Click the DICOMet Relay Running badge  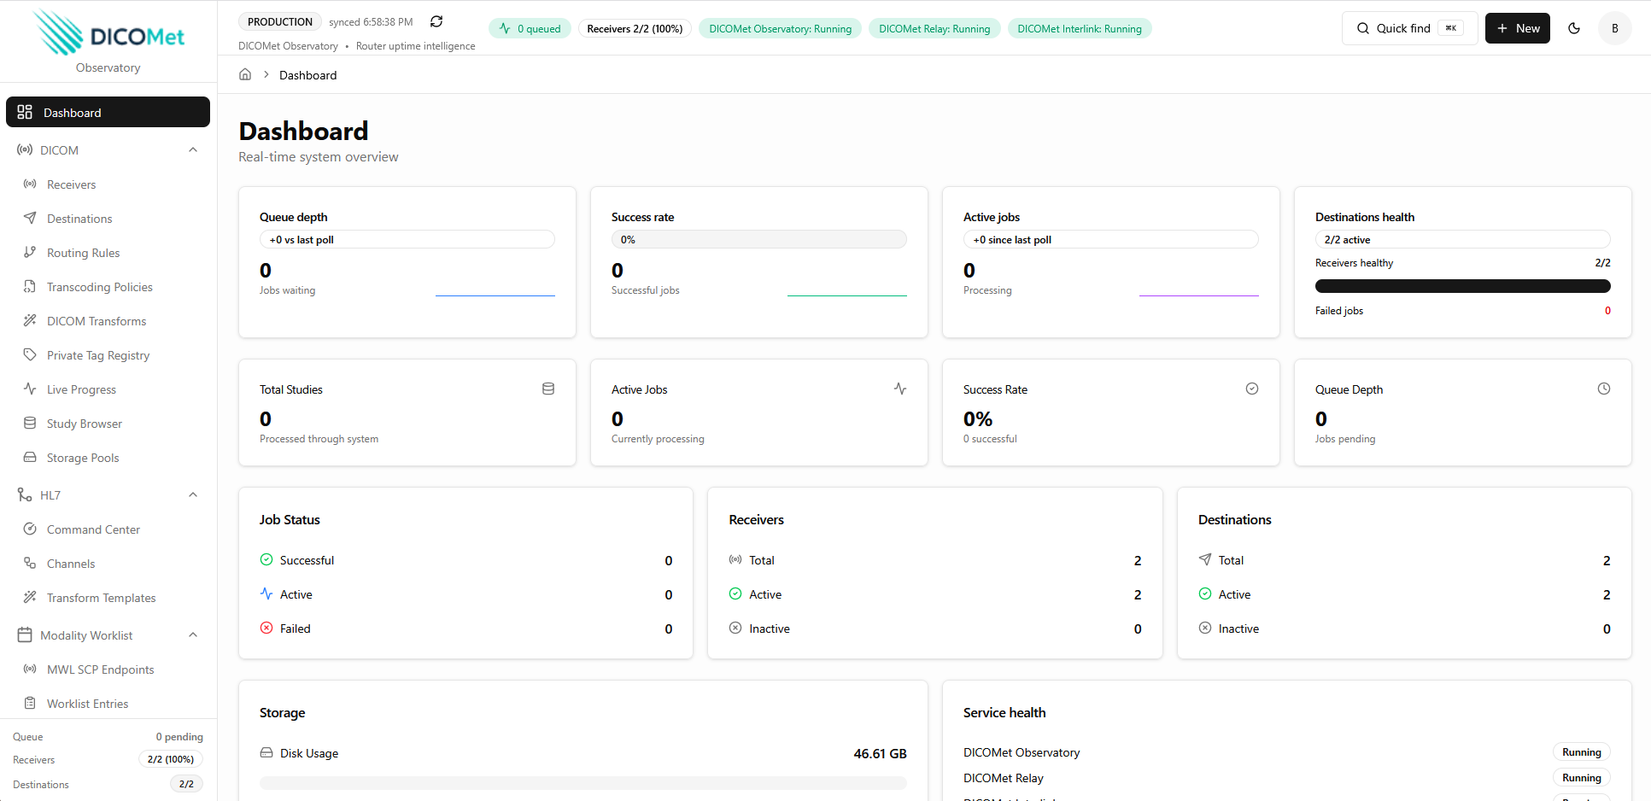click(x=934, y=28)
